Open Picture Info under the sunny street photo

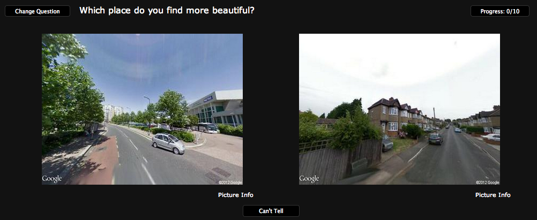(236, 195)
